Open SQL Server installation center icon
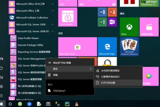160x107 pixels. click(x=13, y=66)
